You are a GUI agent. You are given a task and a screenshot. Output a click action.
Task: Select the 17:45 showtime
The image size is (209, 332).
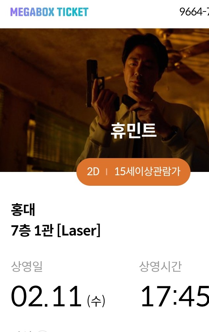(x=175, y=296)
